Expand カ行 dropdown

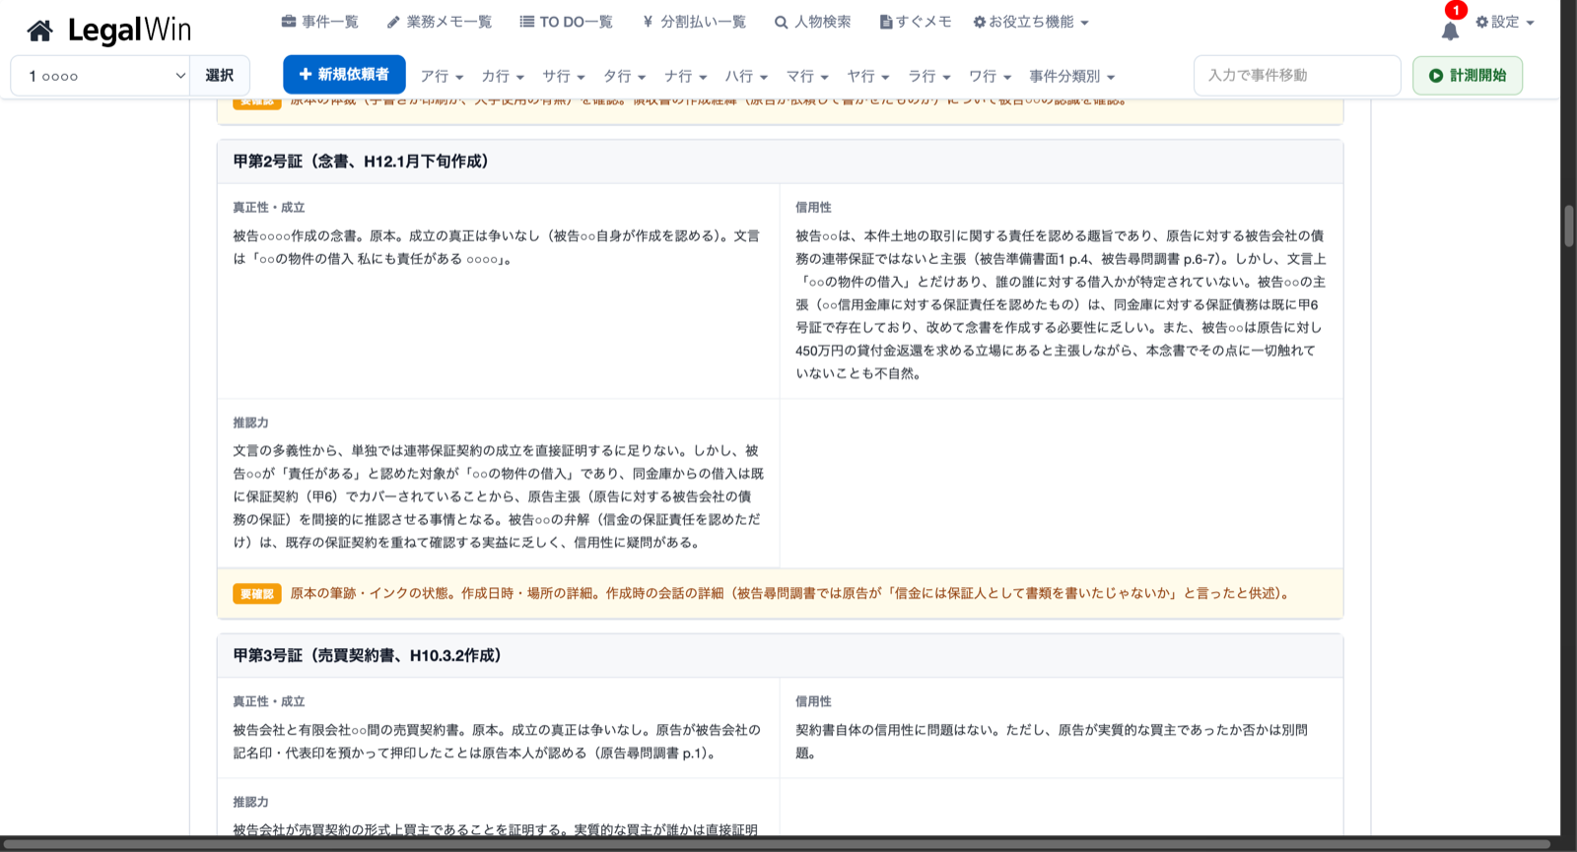point(503,76)
